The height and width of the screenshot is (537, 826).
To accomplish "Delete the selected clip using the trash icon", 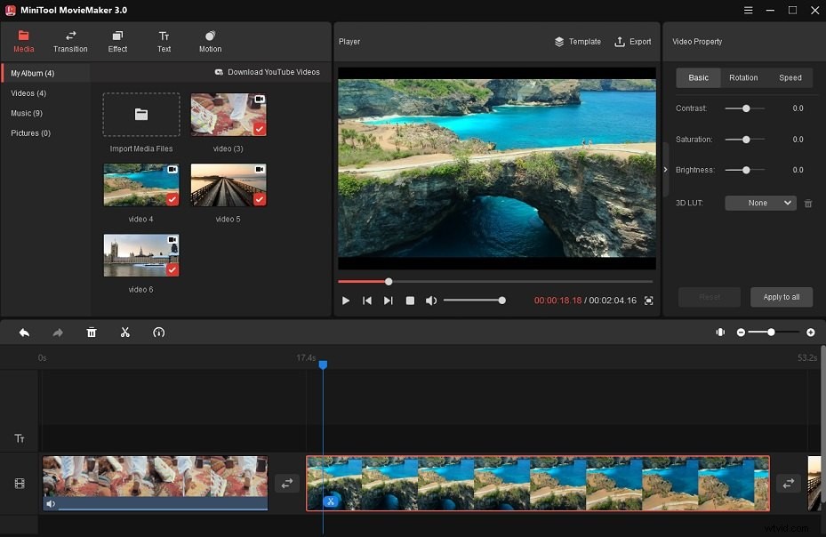I will pos(92,332).
